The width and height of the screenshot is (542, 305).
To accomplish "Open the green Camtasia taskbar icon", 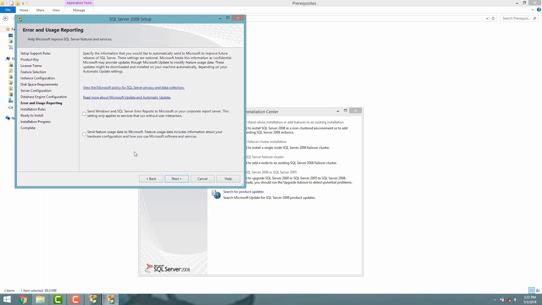I will (x=58, y=300).
